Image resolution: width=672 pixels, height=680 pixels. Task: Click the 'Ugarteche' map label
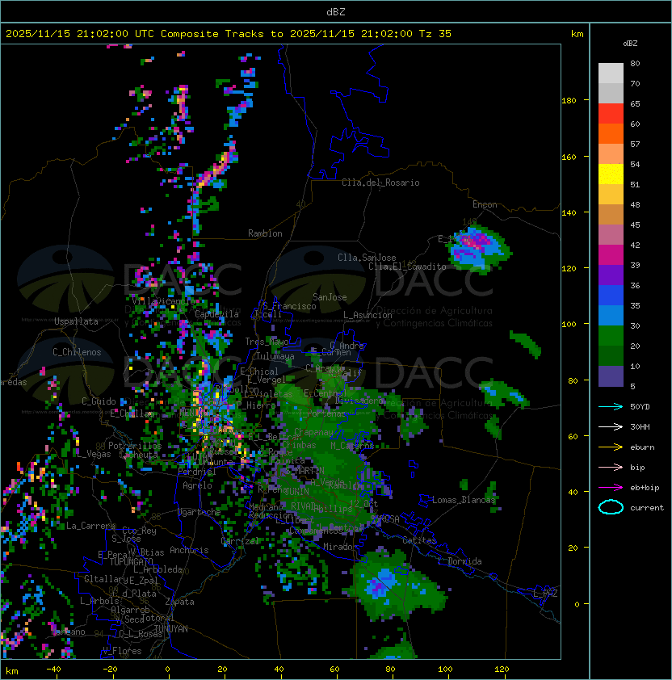pyautogui.click(x=199, y=512)
